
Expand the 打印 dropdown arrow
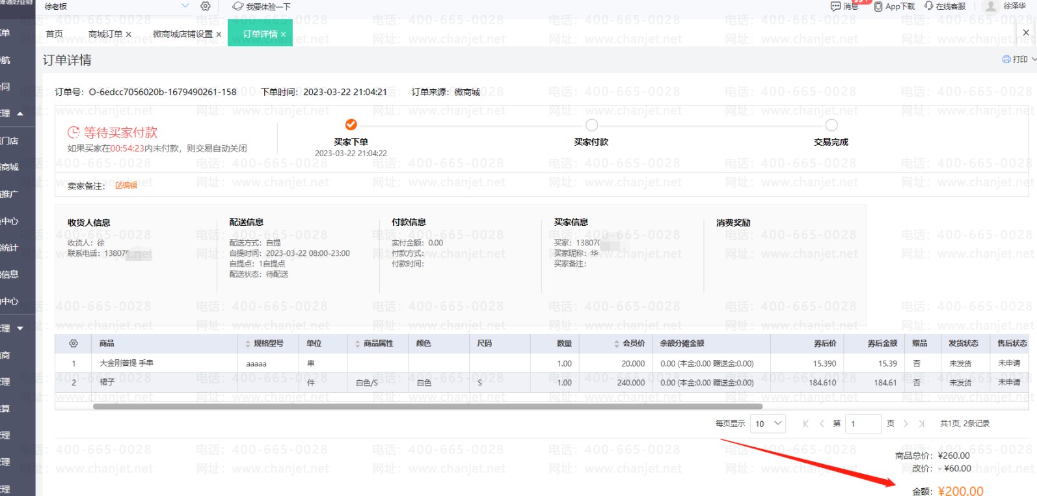pos(1034,59)
